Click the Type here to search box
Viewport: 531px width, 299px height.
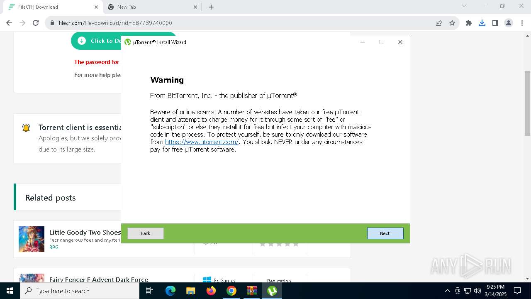[x=80, y=291]
